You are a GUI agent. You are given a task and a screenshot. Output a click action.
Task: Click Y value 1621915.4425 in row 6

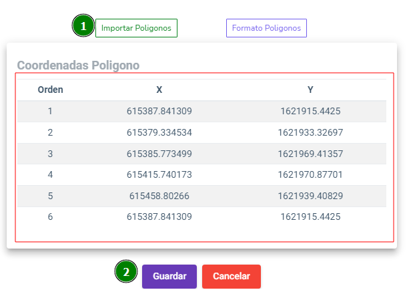310,216
